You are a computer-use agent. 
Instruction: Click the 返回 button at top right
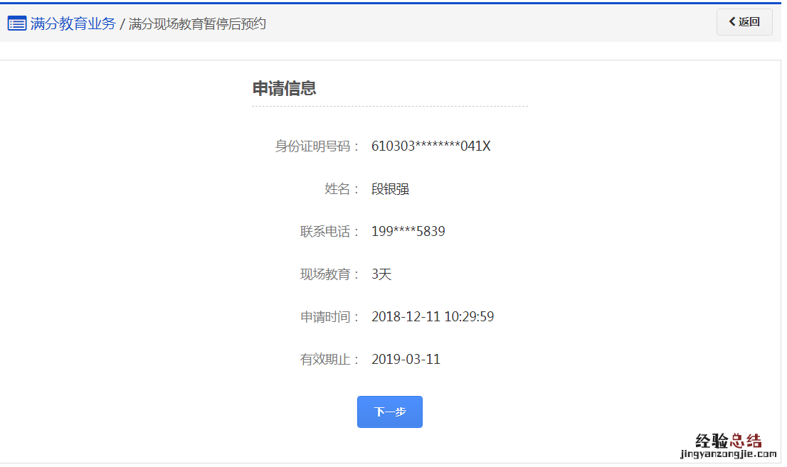pyautogui.click(x=744, y=22)
